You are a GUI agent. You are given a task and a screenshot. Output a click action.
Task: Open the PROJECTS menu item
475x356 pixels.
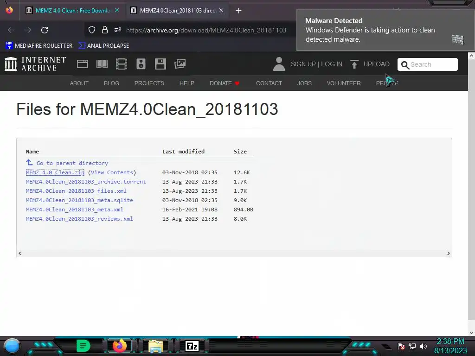click(149, 83)
